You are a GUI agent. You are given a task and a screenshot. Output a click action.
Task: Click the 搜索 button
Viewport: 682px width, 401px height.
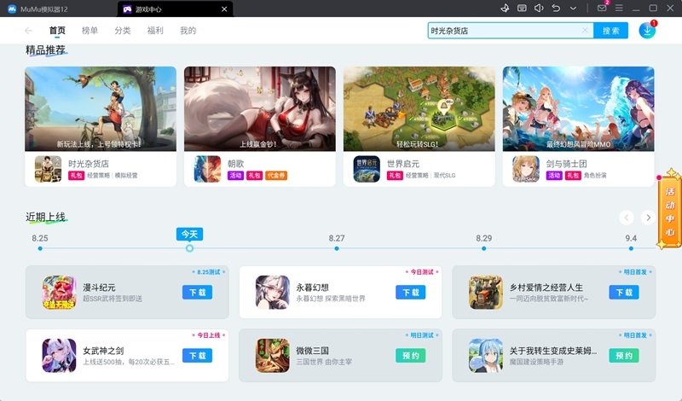(x=610, y=31)
